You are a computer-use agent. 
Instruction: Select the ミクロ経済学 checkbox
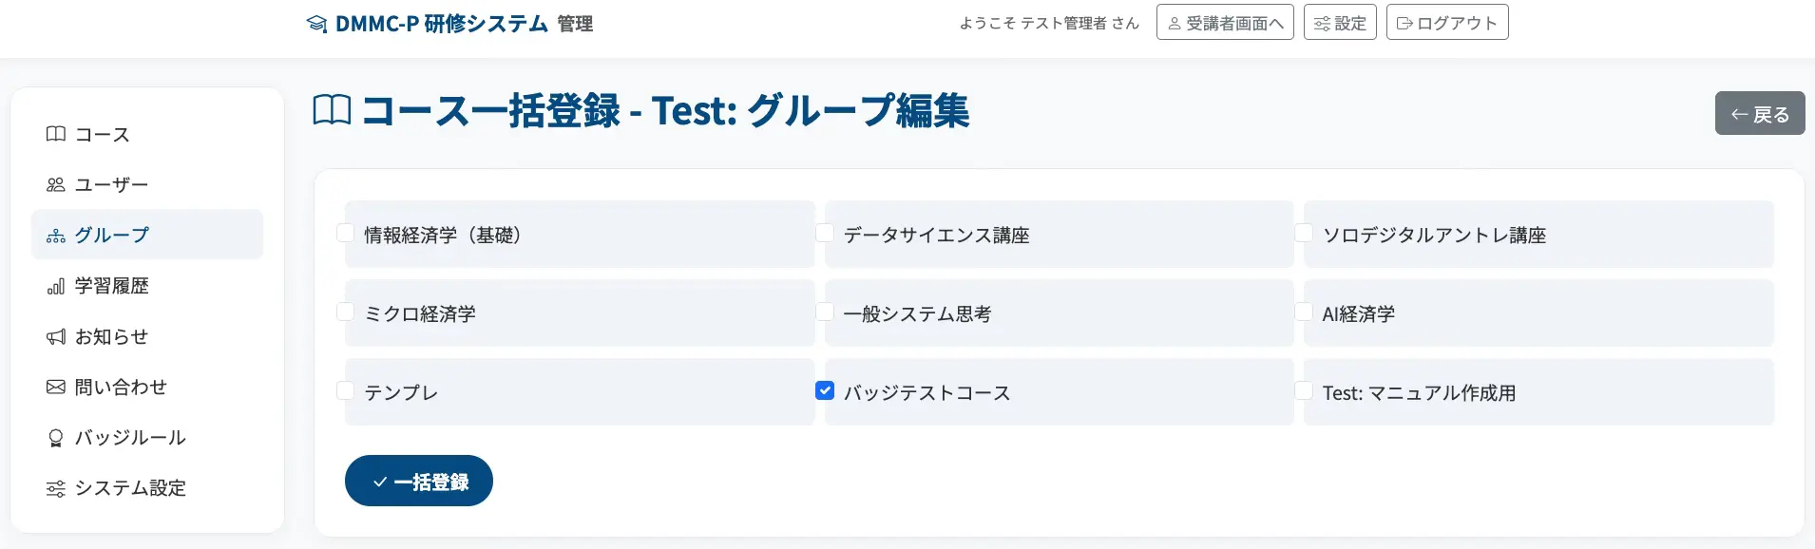point(346,312)
